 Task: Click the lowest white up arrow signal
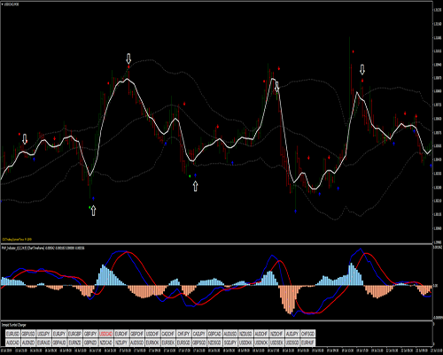coord(93,210)
